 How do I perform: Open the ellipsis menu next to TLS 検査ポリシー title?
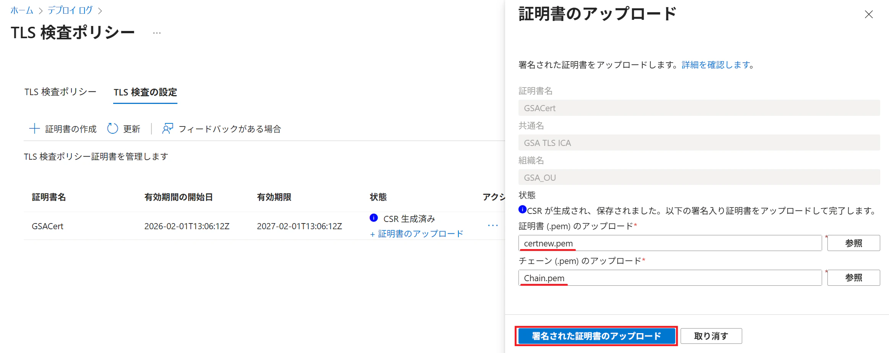click(x=157, y=33)
